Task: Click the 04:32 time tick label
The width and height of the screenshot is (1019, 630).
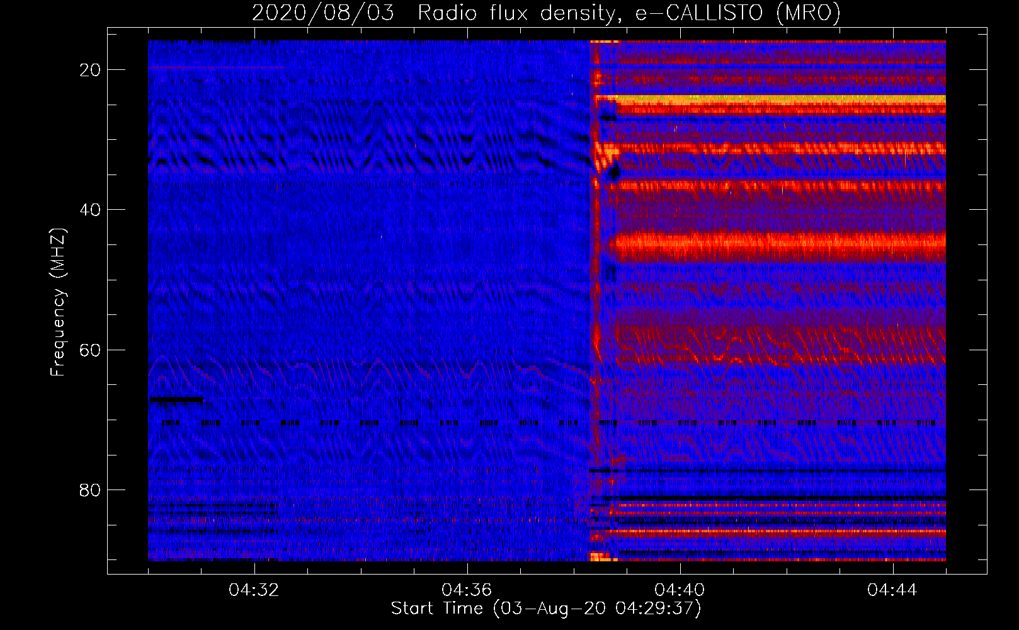Action: coord(254,590)
